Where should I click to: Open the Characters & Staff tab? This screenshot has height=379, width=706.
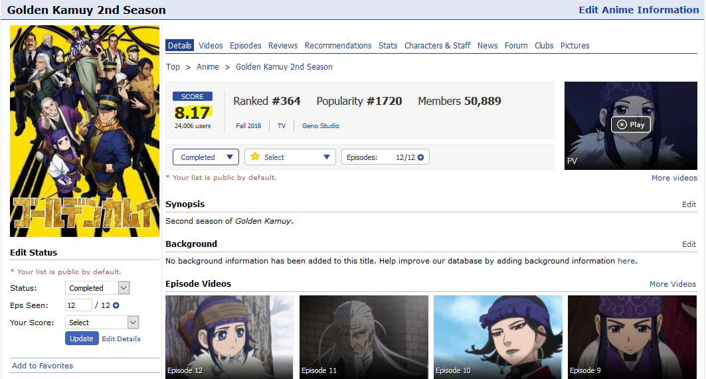coord(437,45)
